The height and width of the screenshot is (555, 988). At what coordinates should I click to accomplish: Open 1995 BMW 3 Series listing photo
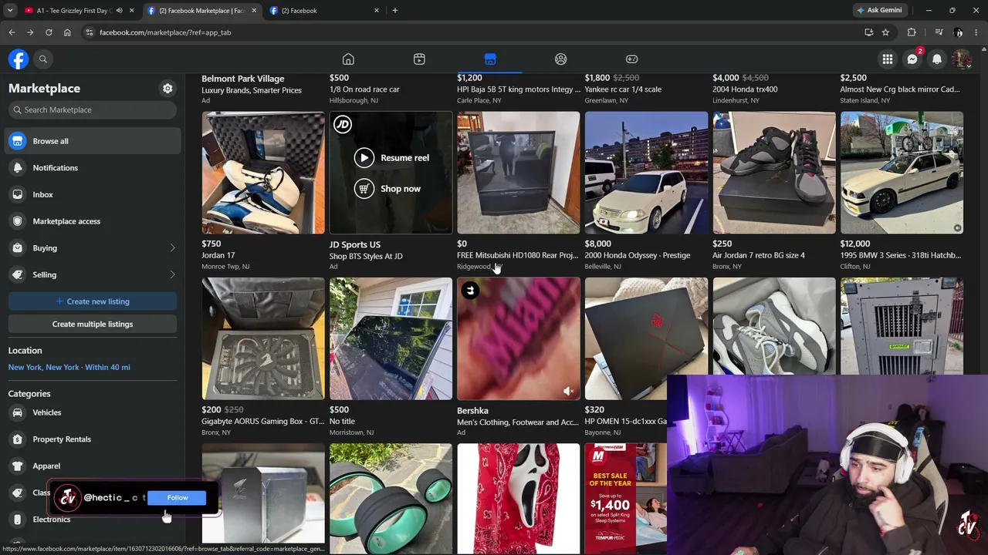(902, 173)
